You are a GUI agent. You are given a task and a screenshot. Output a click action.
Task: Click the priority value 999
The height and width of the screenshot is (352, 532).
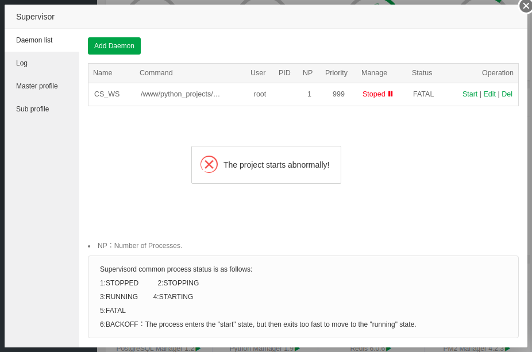tap(338, 94)
